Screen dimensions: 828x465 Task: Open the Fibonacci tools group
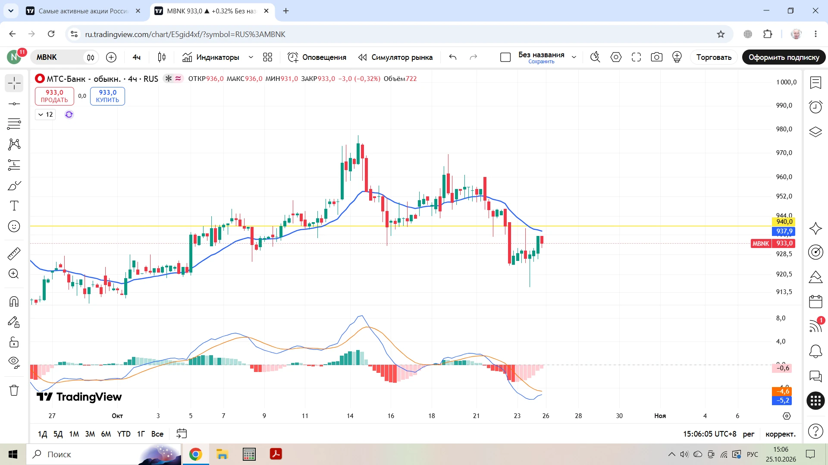(14, 124)
